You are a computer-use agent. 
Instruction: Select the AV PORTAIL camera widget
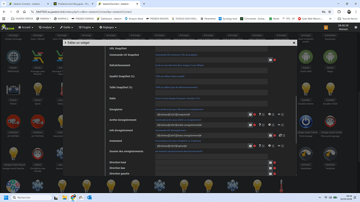coord(38,121)
